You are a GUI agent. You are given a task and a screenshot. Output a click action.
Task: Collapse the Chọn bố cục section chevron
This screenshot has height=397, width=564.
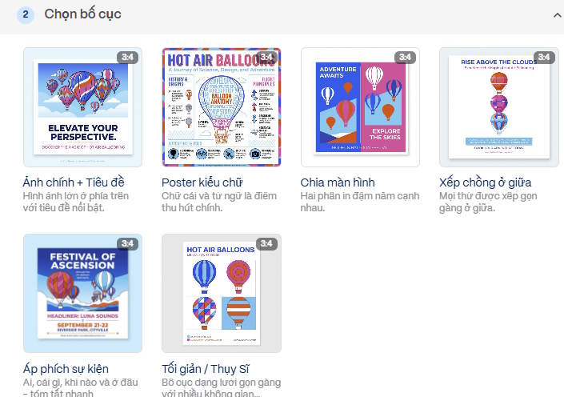557,15
